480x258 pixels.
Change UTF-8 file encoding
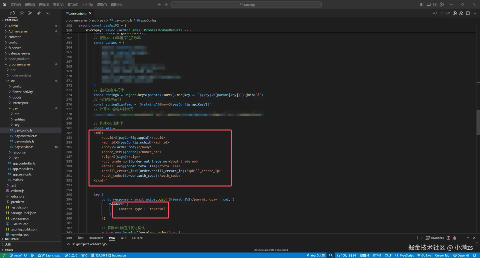[x=377, y=255]
